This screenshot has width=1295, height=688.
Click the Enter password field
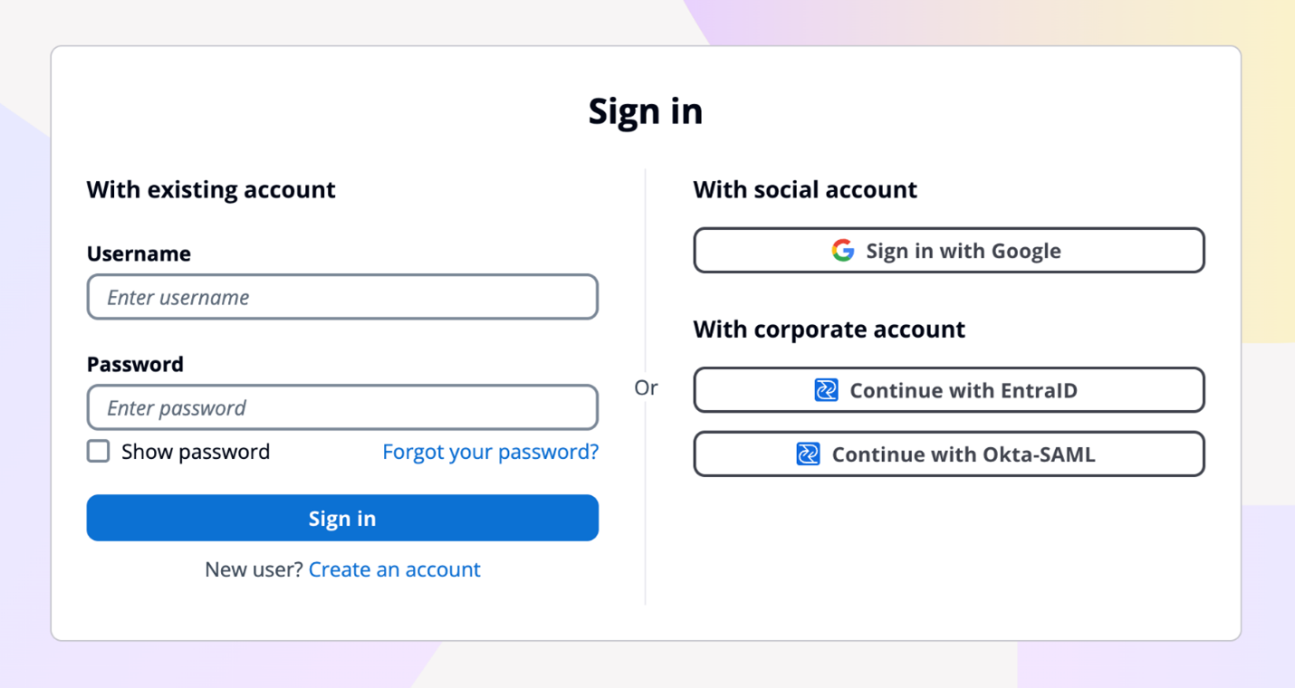click(x=342, y=407)
